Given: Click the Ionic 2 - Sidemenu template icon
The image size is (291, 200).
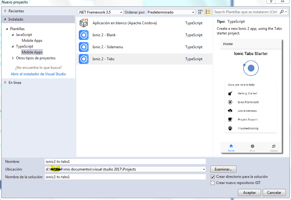Looking at the screenshot, I should (x=84, y=47).
